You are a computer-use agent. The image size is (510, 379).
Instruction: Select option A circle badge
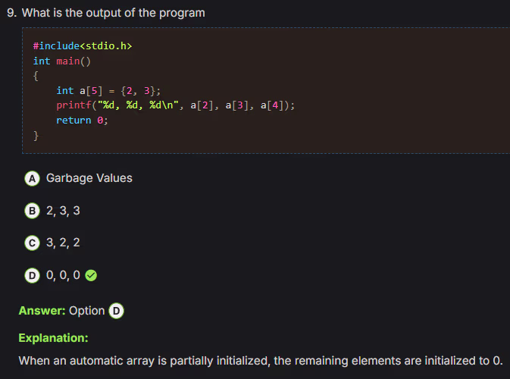click(x=33, y=179)
